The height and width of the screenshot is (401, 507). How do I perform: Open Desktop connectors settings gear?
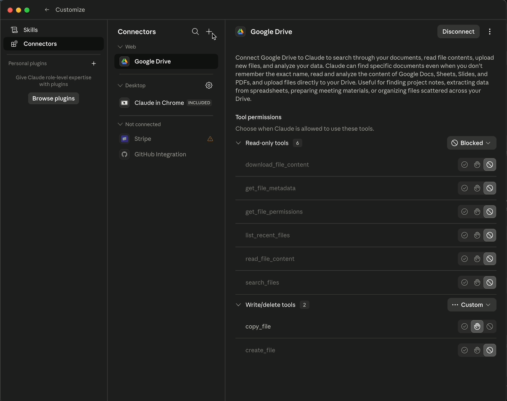209,85
